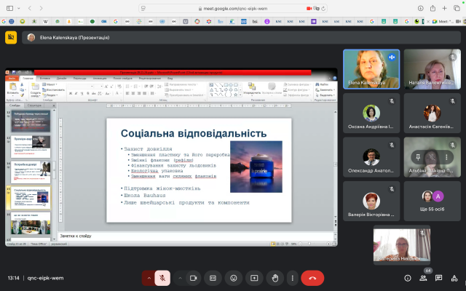The height and width of the screenshot is (291, 466).
Task: Mute the microphone in Meet toolbar
Action: (x=163, y=277)
